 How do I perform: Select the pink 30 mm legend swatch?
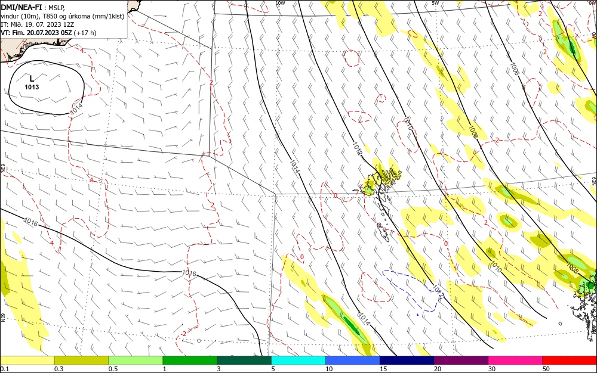[515, 360]
